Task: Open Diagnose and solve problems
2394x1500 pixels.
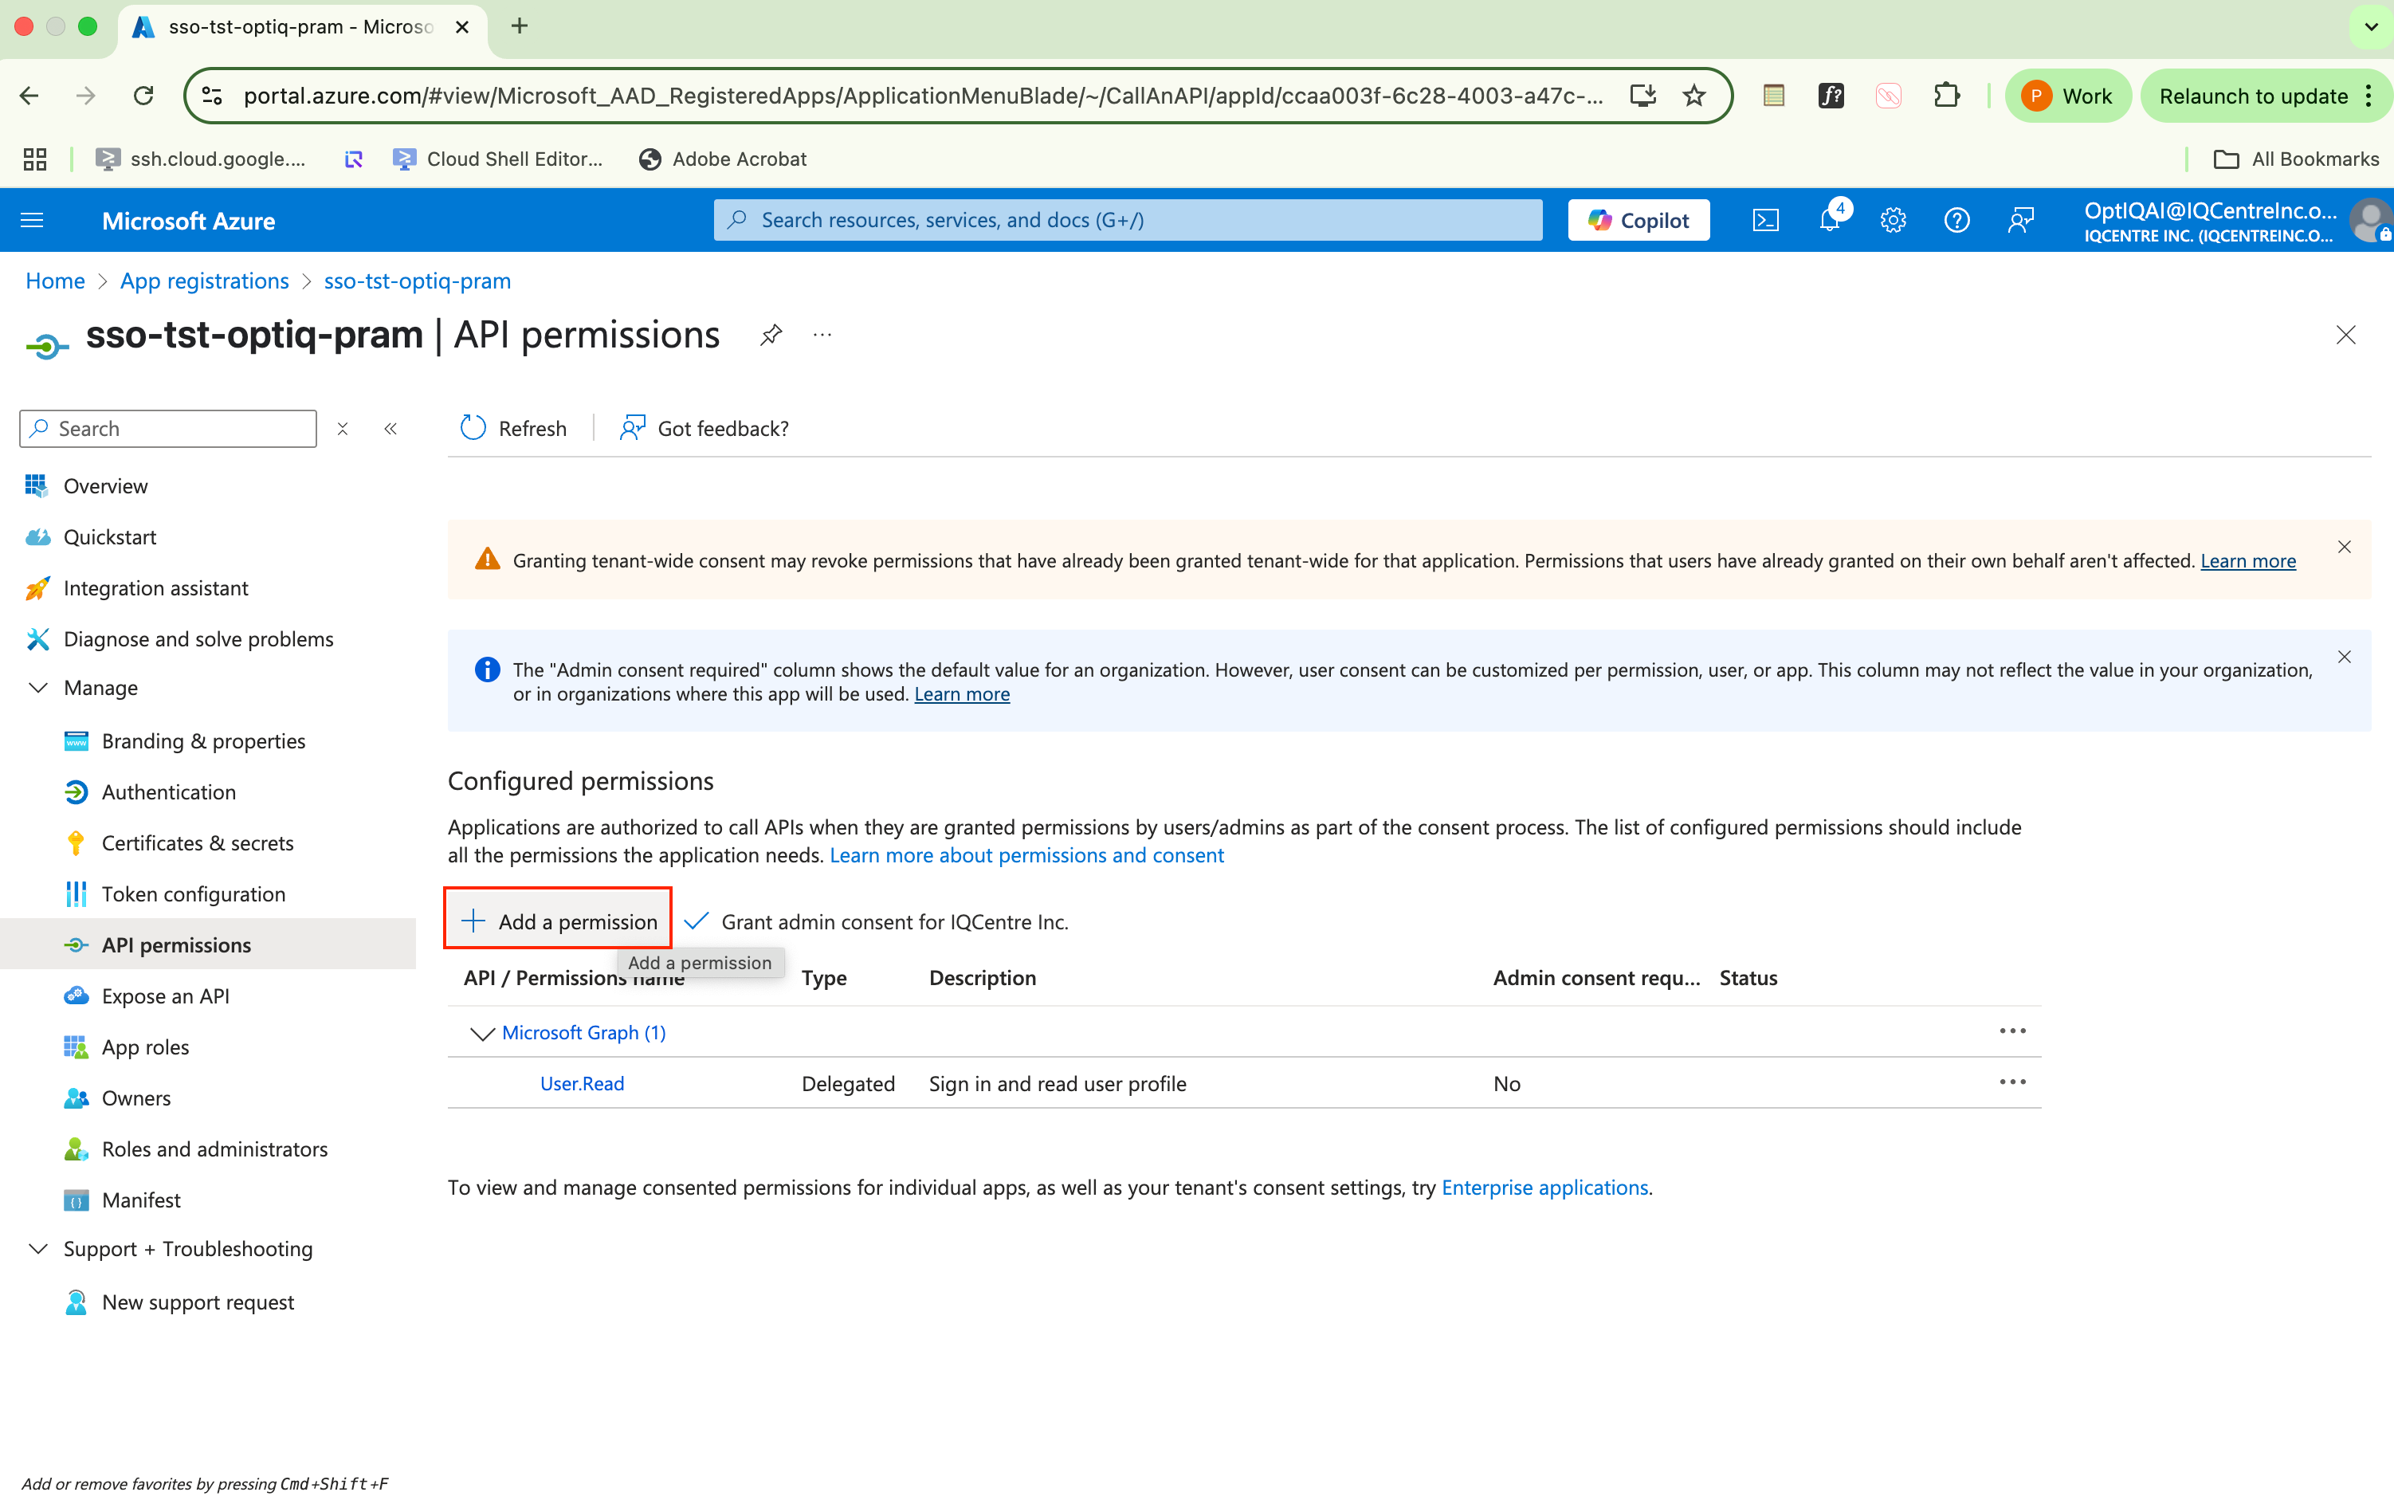Action: [198, 639]
